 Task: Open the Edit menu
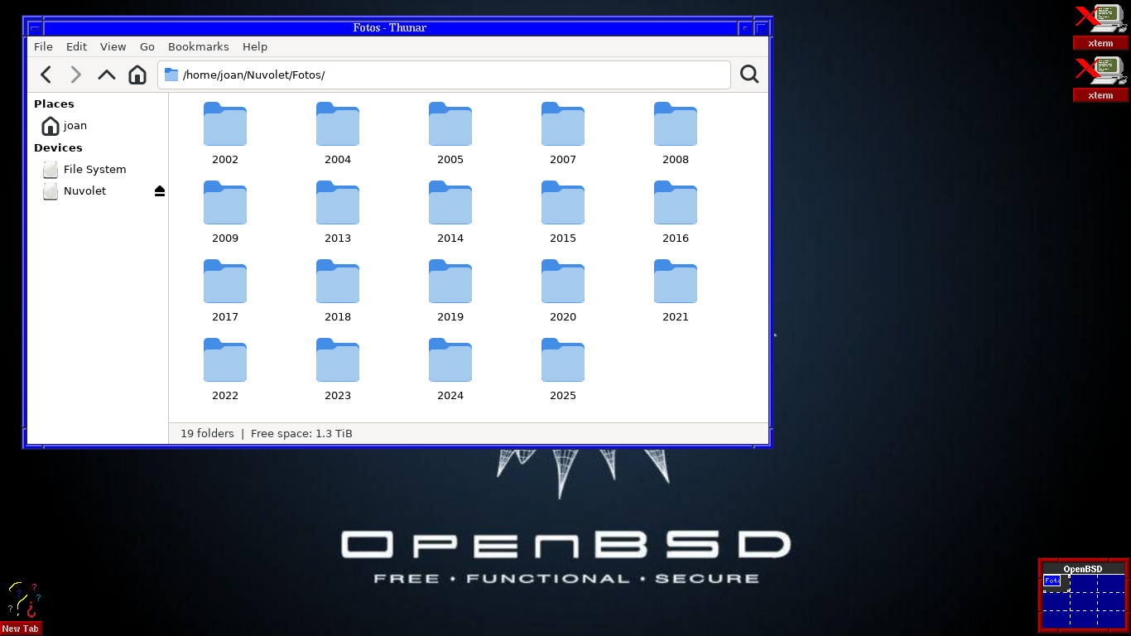76,47
